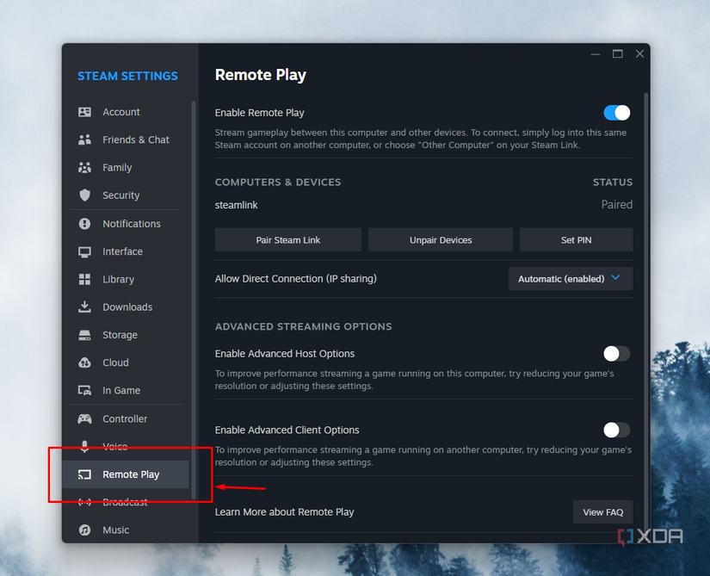710x576 pixels.
Task: Toggle Enable Advanced Client Options
Action: [616, 430]
